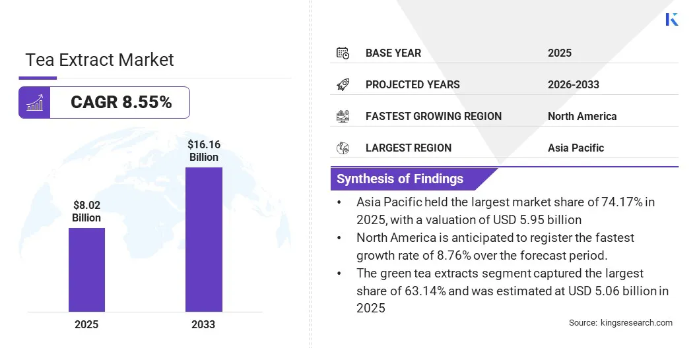
Task: Click the base year calendar icon
Action: tap(343, 53)
